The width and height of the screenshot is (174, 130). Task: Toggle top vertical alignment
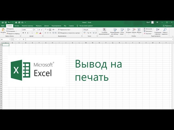[x=45, y=30]
